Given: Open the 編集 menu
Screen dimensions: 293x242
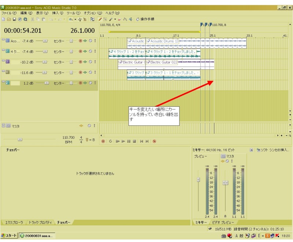Looking at the screenshot, I should point(26,13).
